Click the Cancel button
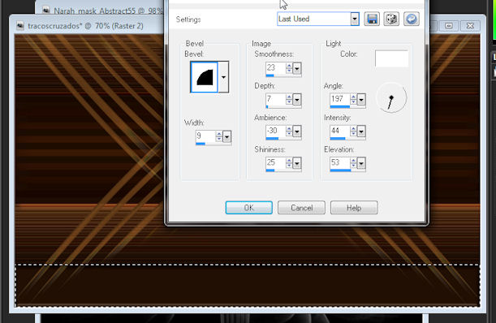 tap(301, 208)
